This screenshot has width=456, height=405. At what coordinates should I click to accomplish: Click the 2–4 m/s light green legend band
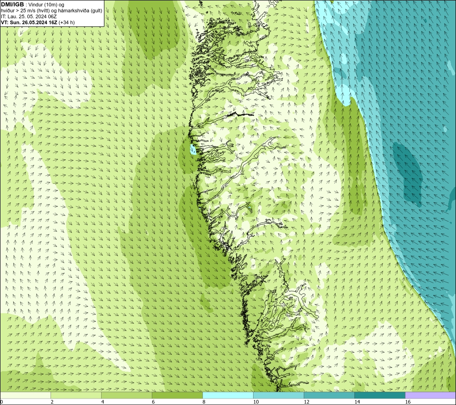click(76, 395)
